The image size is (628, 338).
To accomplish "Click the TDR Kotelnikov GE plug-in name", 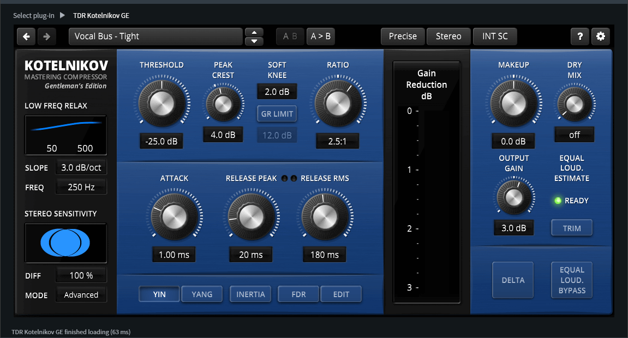I will [101, 16].
